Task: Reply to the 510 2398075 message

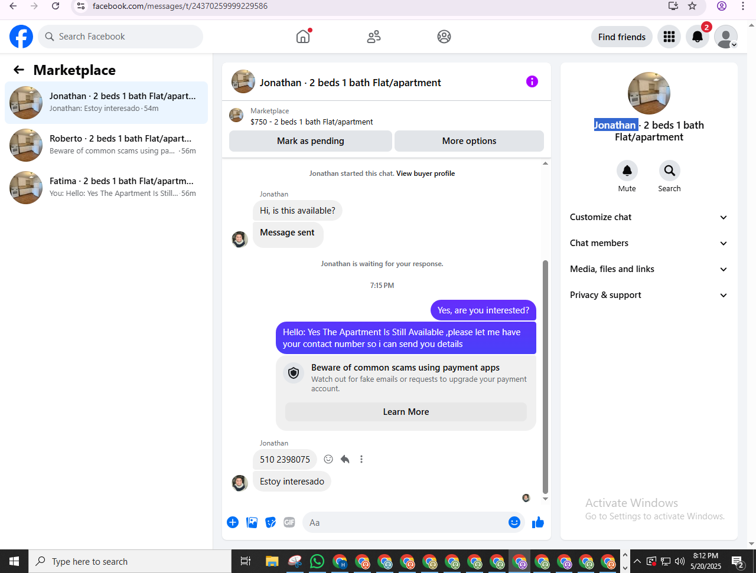Action: [345, 459]
